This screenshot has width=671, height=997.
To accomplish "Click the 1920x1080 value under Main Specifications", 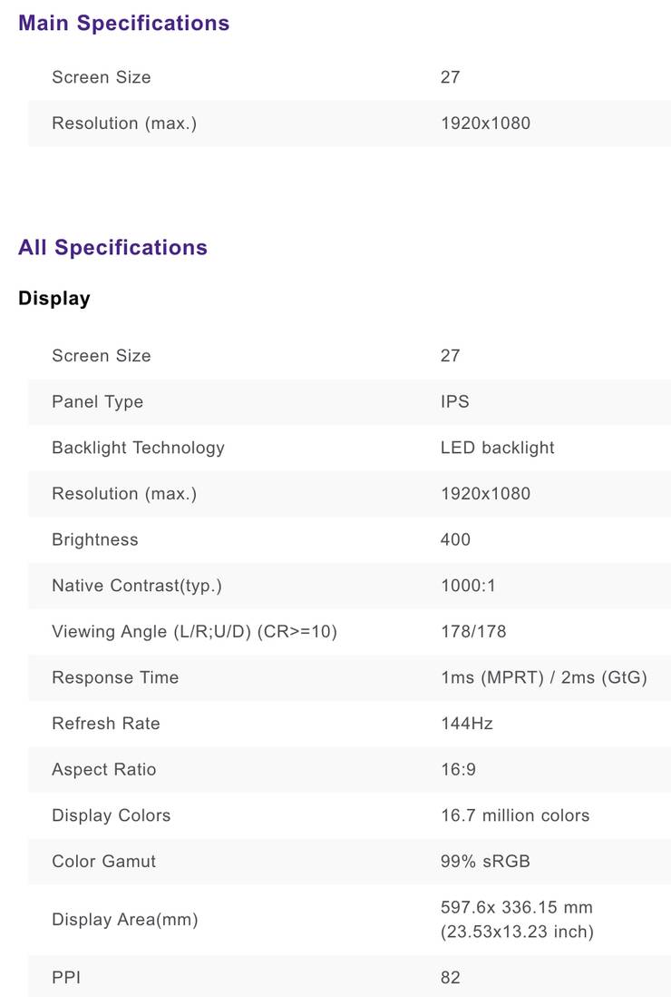I will click(x=485, y=123).
